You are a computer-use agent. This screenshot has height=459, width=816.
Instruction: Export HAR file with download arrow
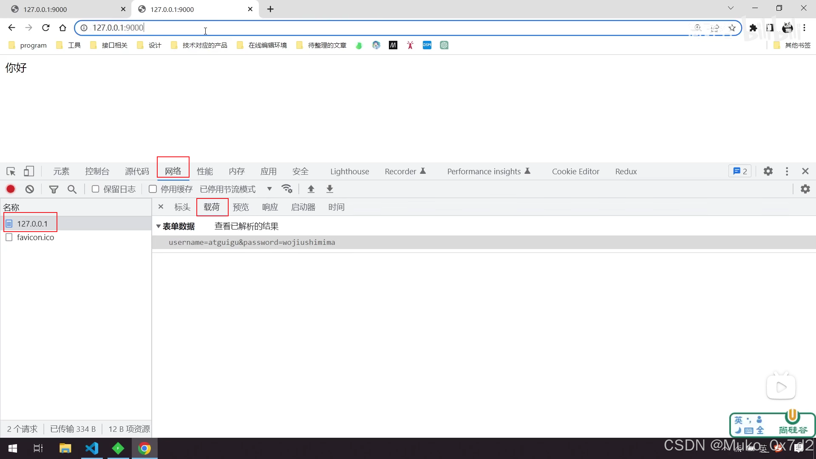(x=329, y=189)
